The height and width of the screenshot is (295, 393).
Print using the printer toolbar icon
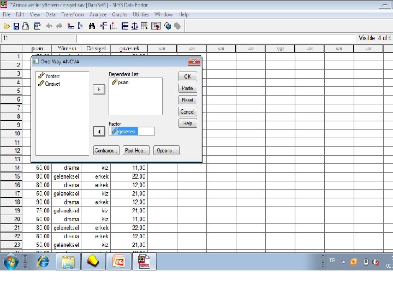point(26,26)
